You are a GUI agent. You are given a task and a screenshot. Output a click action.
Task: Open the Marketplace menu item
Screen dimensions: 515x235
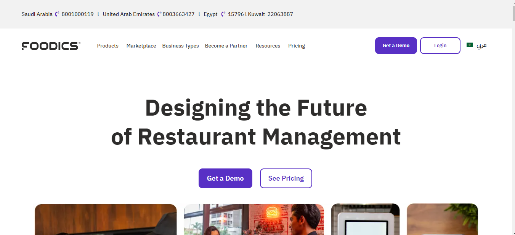[141, 46]
